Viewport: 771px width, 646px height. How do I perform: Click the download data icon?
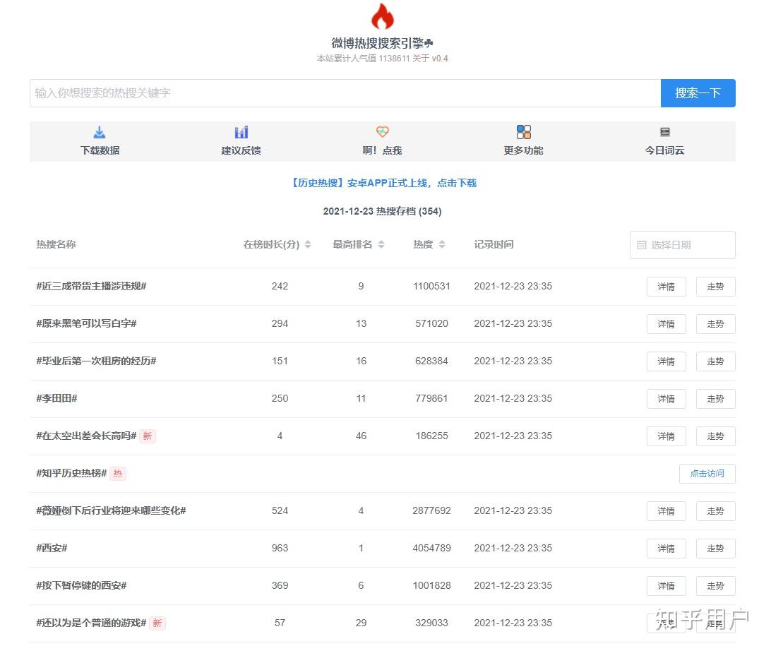[100, 132]
